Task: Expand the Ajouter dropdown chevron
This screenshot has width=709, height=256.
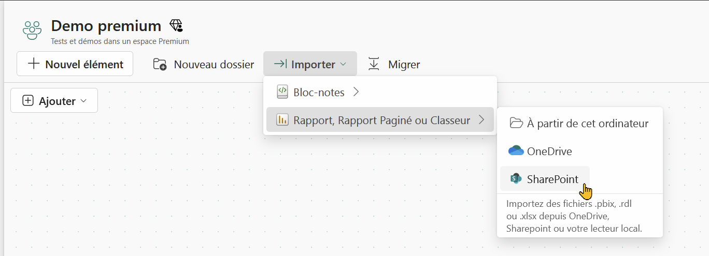Action: (x=83, y=101)
